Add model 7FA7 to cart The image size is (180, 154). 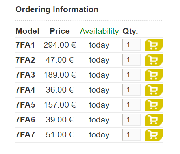click(x=154, y=135)
